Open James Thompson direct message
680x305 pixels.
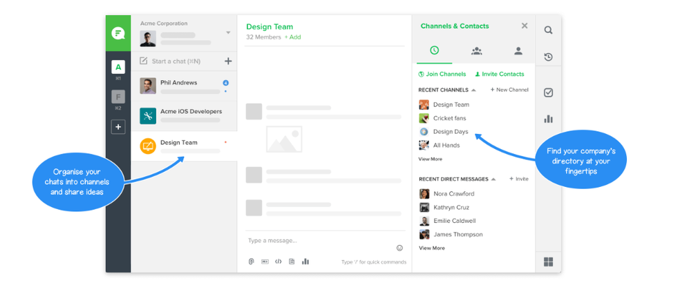tap(458, 235)
